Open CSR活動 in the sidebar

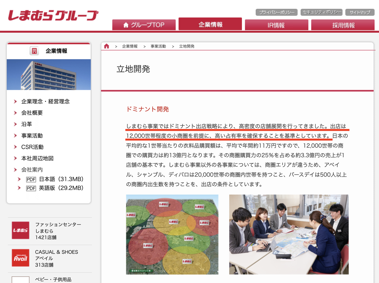tap(32, 147)
